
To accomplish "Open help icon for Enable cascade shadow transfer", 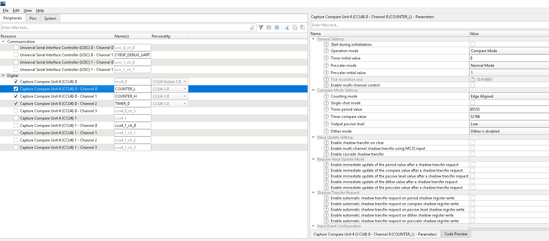I will tap(326, 154).
